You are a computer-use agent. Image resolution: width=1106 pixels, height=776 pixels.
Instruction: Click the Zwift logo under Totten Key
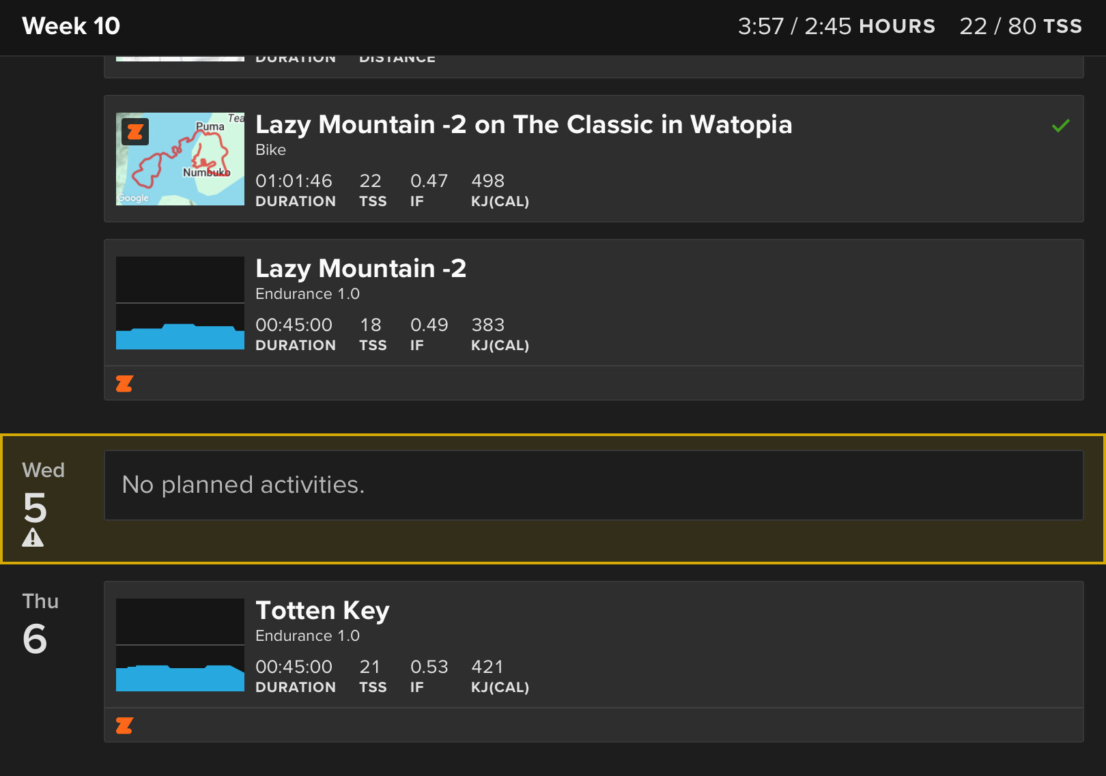coord(124,725)
